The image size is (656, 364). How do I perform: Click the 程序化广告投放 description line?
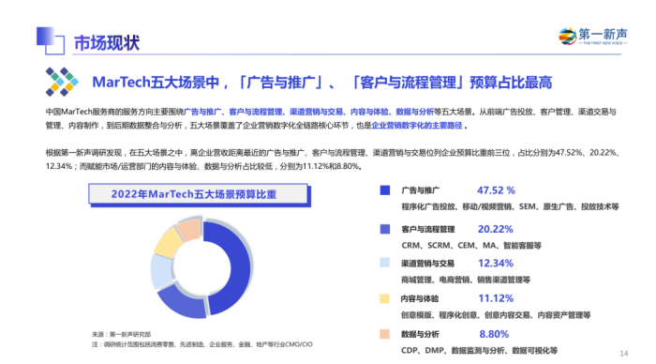[510, 206]
